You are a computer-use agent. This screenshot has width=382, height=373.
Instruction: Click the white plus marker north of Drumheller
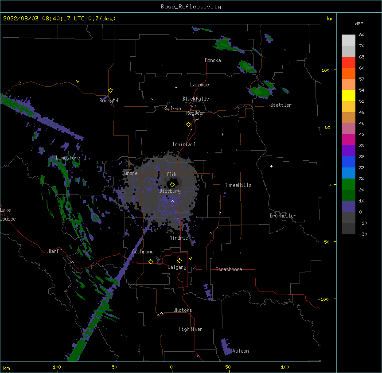(271, 166)
